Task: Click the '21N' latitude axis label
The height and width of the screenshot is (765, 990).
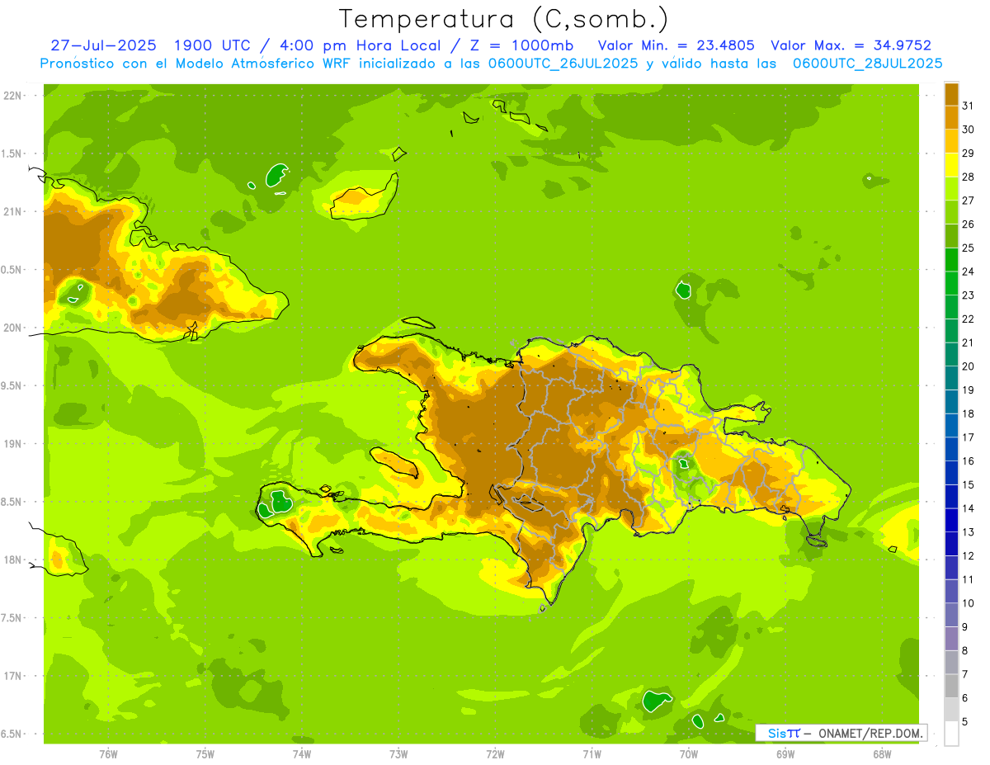Action: point(12,211)
